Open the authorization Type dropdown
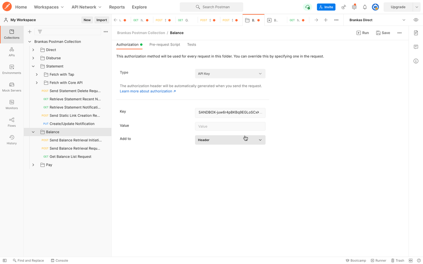Screen dimensions: 423x264 (230, 73)
